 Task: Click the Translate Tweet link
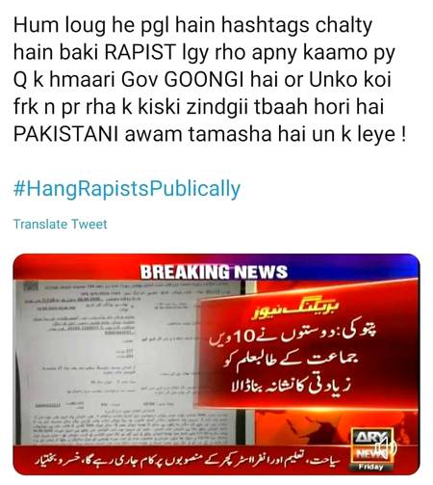pyautogui.click(x=60, y=224)
